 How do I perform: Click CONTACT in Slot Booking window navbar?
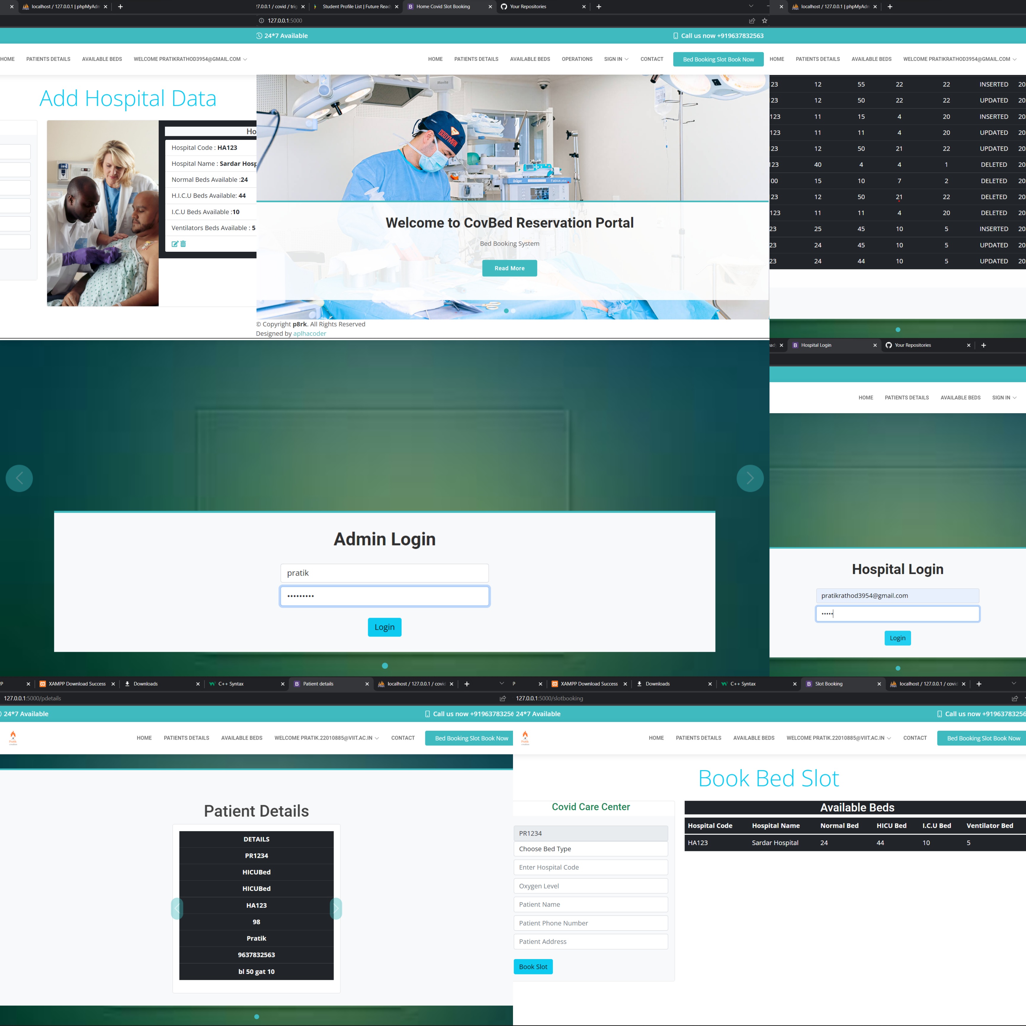[x=914, y=738]
